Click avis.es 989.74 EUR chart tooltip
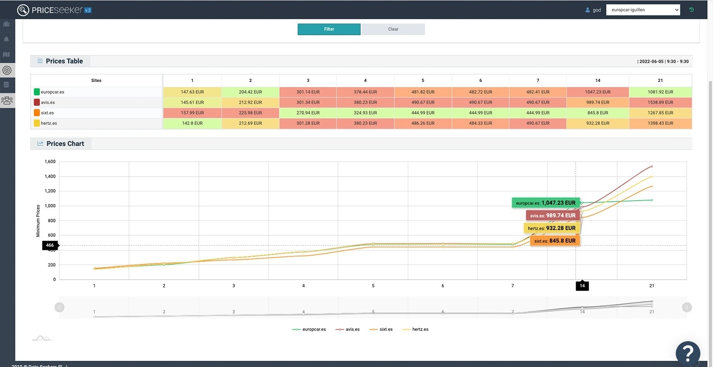Viewport: 713px width, 367px height. click(x=553, y=215)
